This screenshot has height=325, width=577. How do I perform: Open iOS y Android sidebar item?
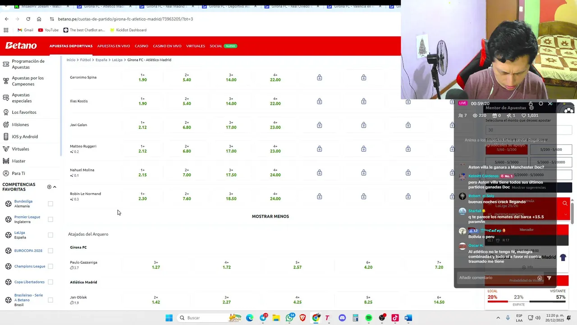coord(25,137)
